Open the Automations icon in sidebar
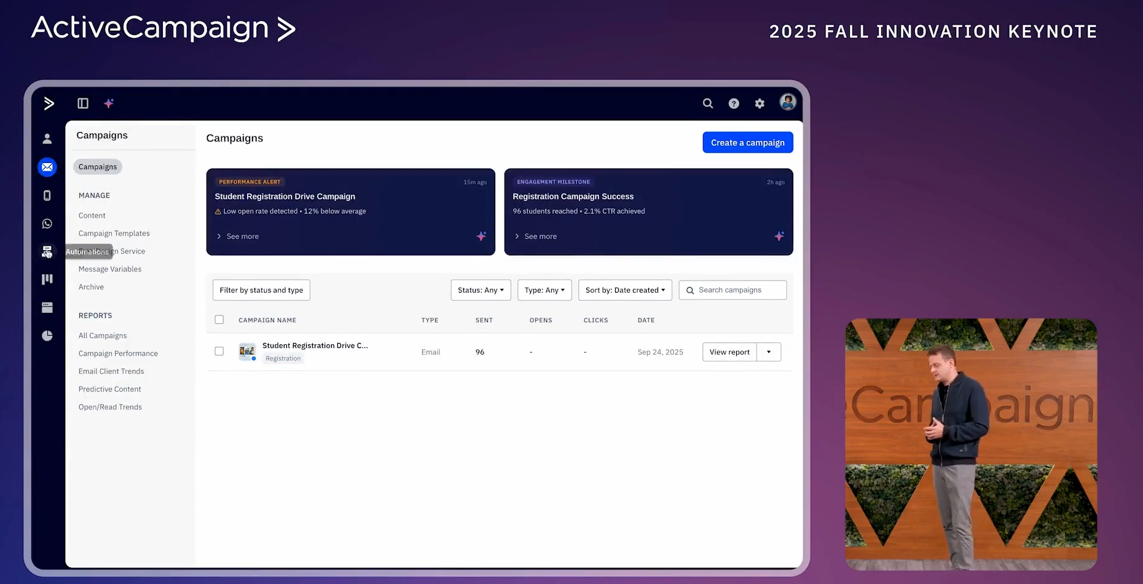This screenshot has height=584, width=1143. [x=47, y=251]
